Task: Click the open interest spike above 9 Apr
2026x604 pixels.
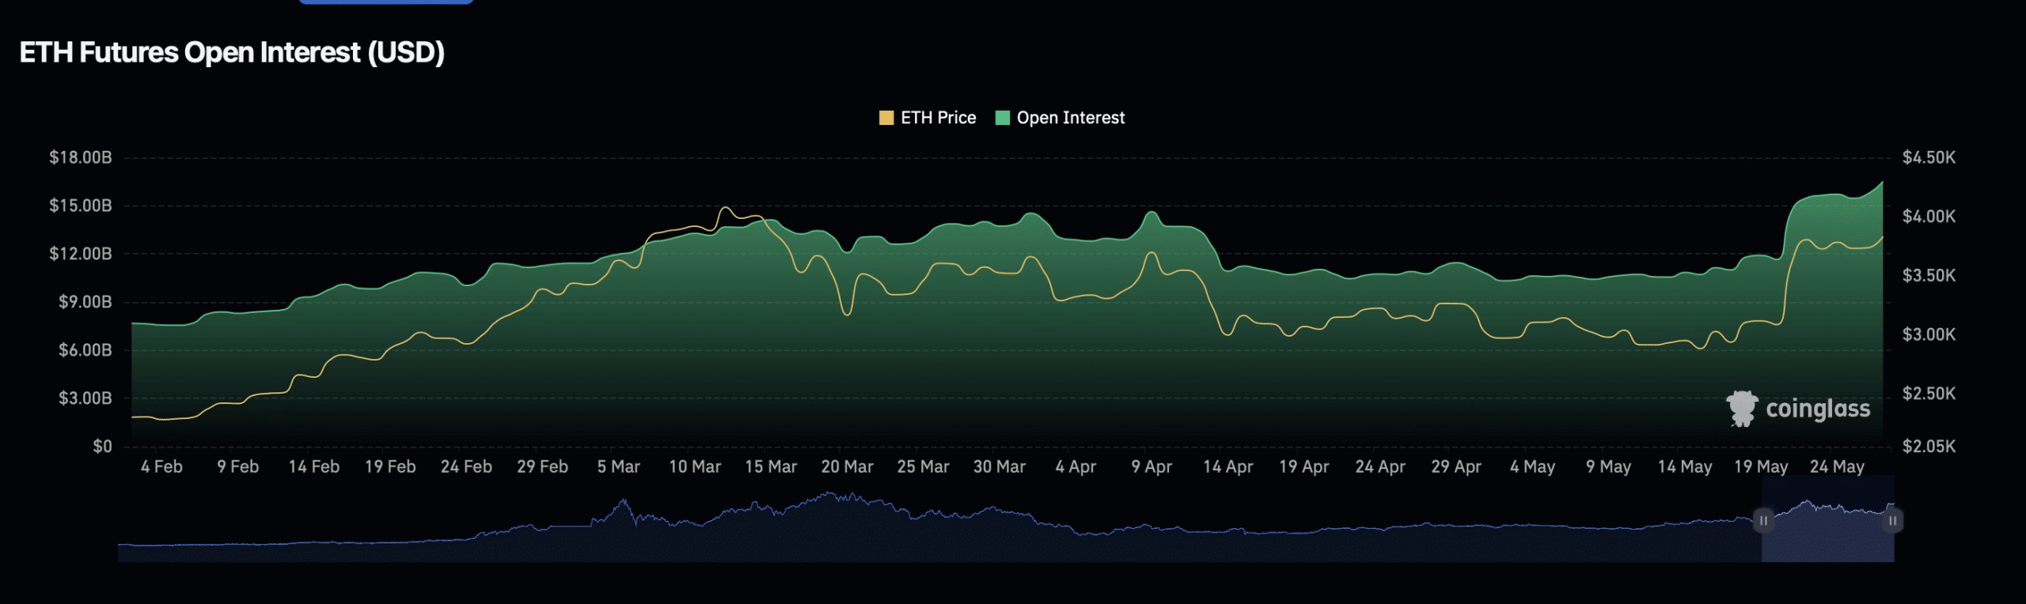Action: [1151, 213]
